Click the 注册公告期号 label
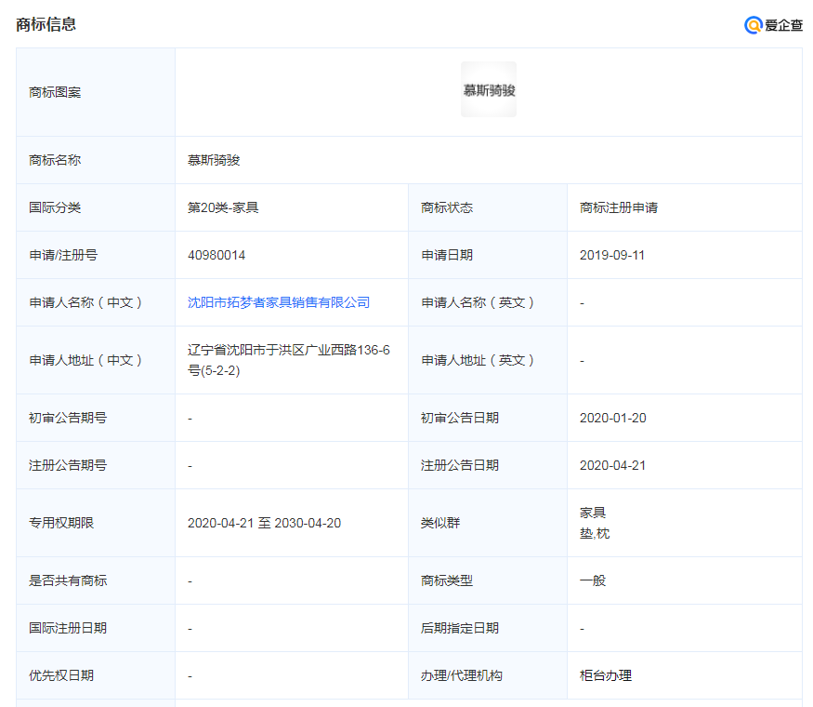 coord(68,466)
